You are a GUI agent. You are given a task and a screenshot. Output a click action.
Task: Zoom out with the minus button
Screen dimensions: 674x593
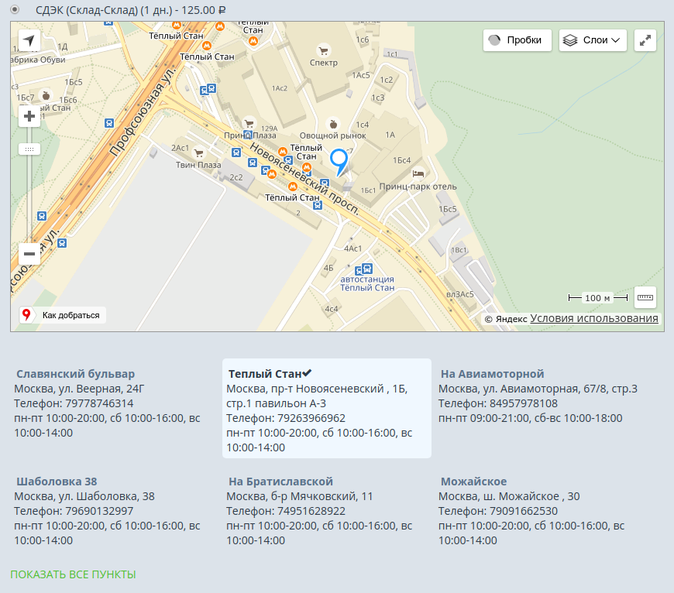tap(29, 253)
